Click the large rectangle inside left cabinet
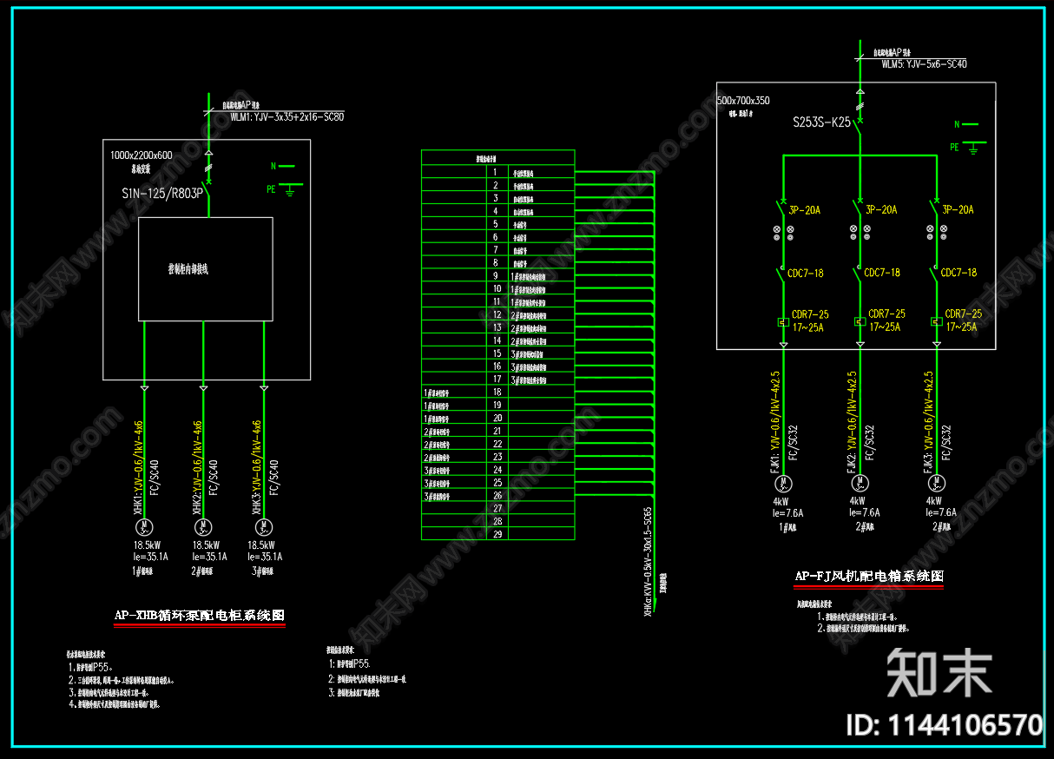 click(x=206, y=269)
